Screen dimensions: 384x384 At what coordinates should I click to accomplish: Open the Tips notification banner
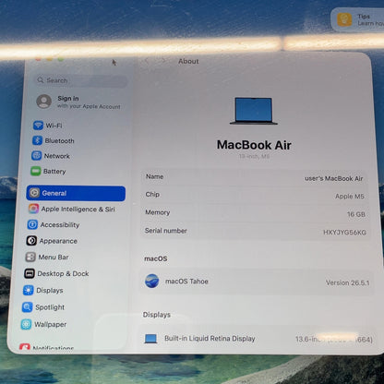pyautogui.click(x=358, y=19)
